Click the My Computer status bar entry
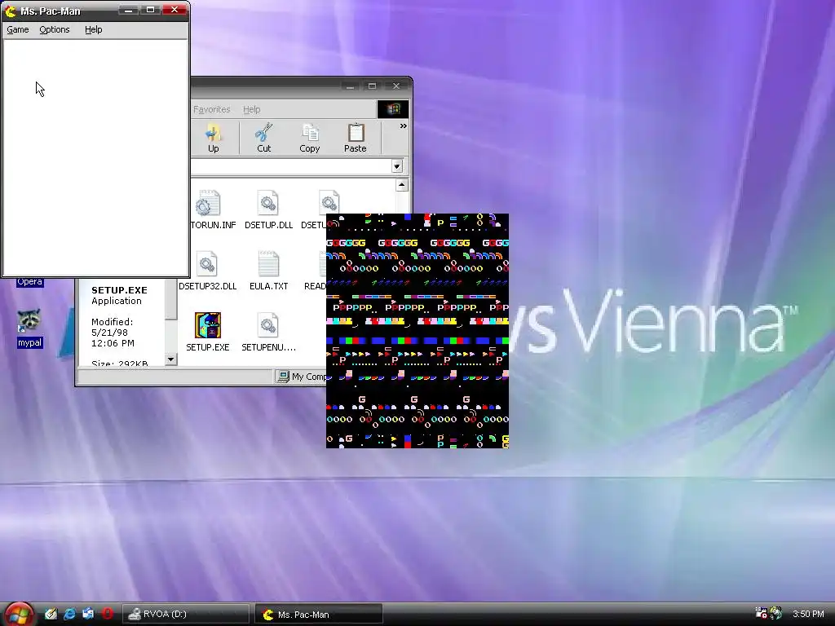Viewport: 835px width, 626px height. [302, 377]
